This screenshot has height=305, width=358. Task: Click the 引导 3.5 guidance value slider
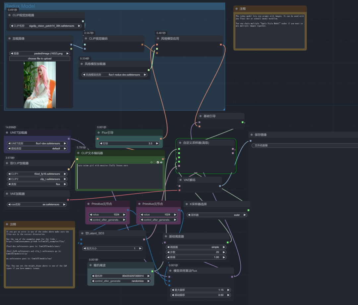[x=129, y=143]
